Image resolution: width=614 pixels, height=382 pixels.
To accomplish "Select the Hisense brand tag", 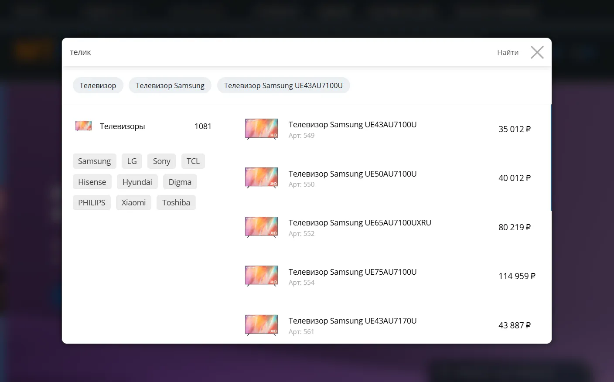I will coord(92,182).
